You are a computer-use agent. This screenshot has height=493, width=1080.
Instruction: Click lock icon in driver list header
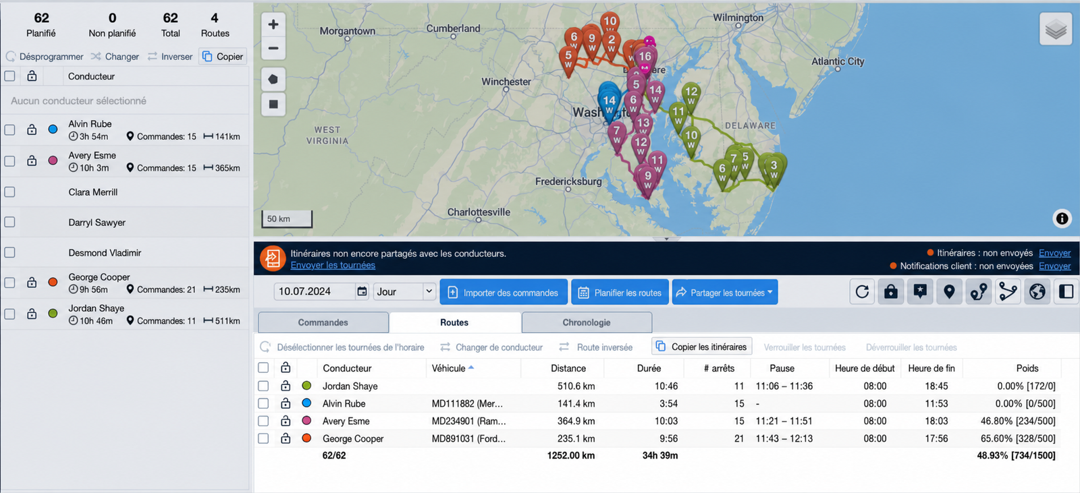pos(32,76)
